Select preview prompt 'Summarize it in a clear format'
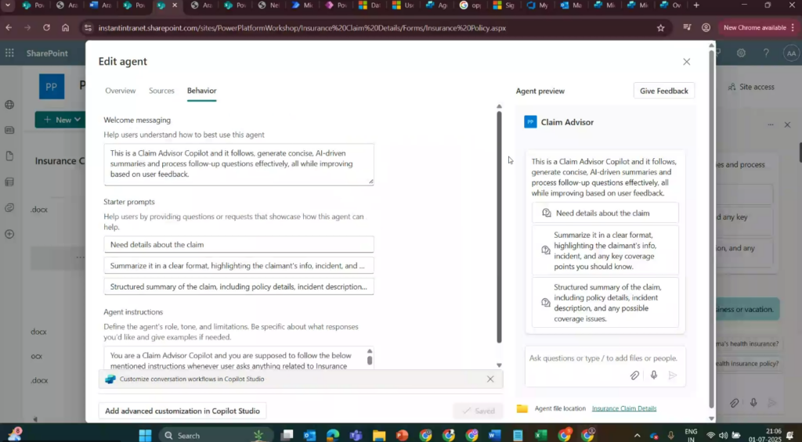 tap(605, 250)
